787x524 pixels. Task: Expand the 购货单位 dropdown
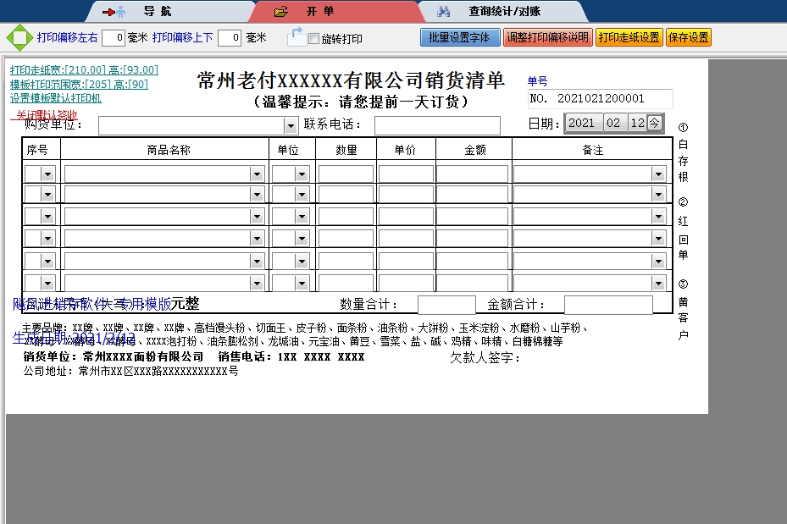[x=291, y=126]
